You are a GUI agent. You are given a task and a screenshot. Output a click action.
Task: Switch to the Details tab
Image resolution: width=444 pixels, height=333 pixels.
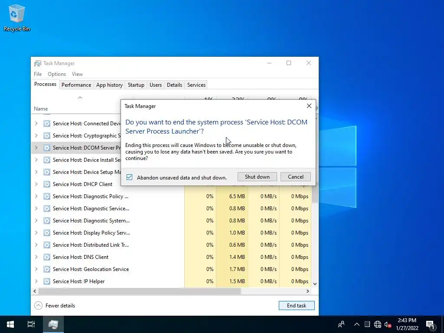(174, 85)
